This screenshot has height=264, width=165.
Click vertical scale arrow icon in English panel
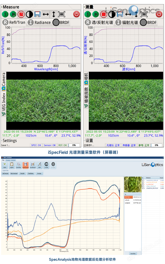54,14
